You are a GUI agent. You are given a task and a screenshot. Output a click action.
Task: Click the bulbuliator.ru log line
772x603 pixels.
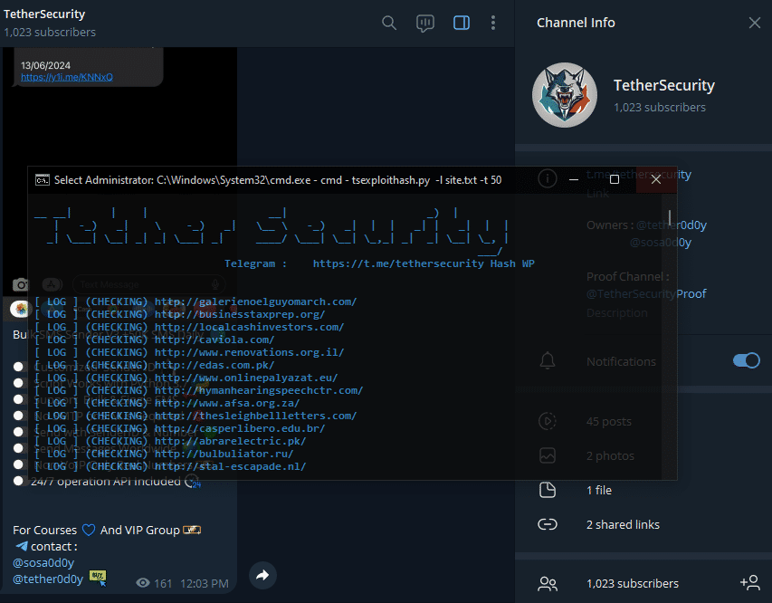[x=164, y=454]
